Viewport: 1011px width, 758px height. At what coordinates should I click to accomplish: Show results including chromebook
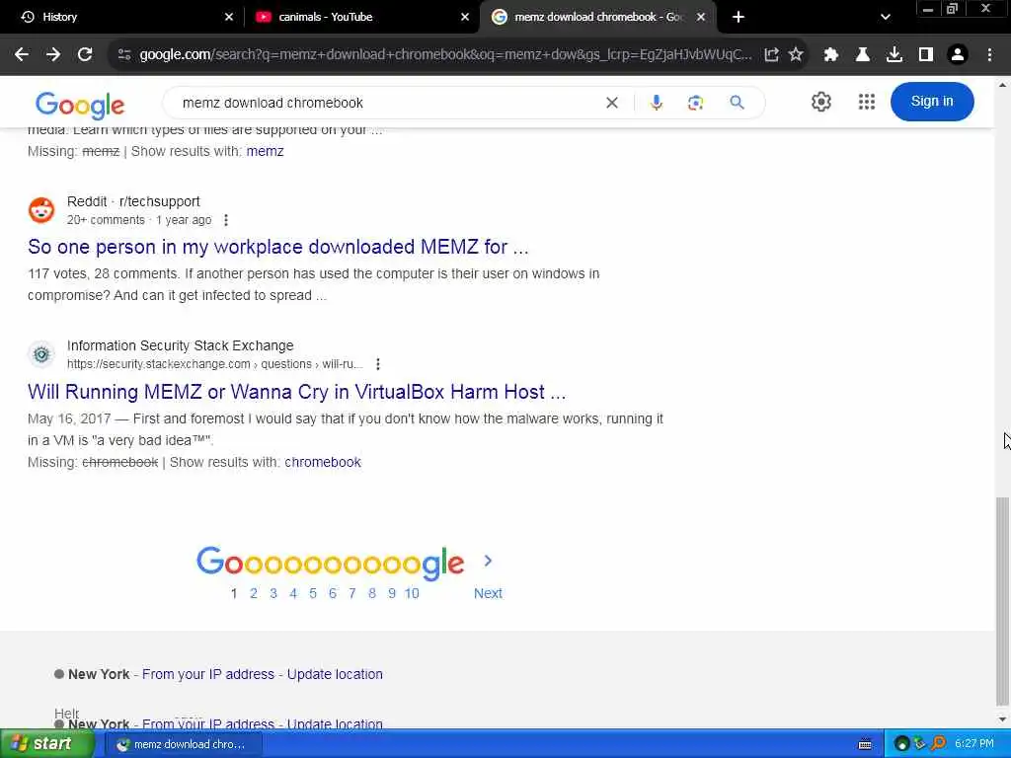coord(323,462)
